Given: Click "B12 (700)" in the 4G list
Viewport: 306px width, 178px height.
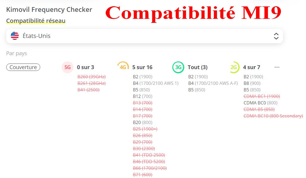Looking at the screenshot, I should [x=143, y=96].
